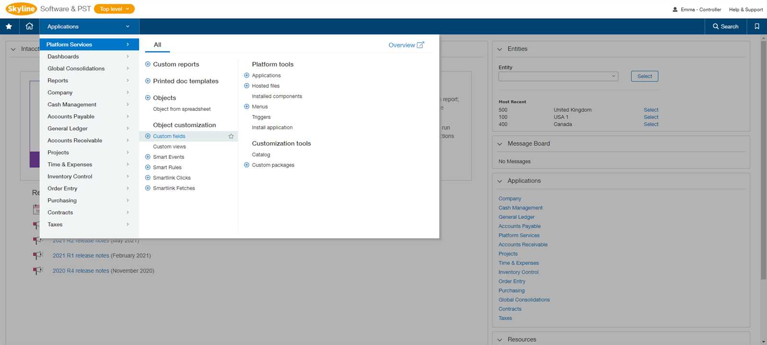Open the Overview external link icon
767x345 pixels.
420,45
